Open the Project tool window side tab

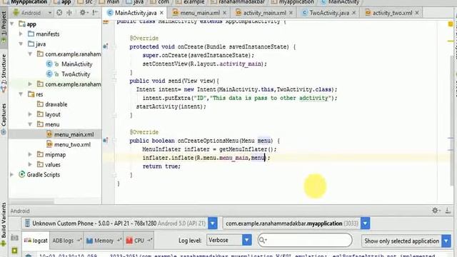pyautogui.click(x=4, y=28)
